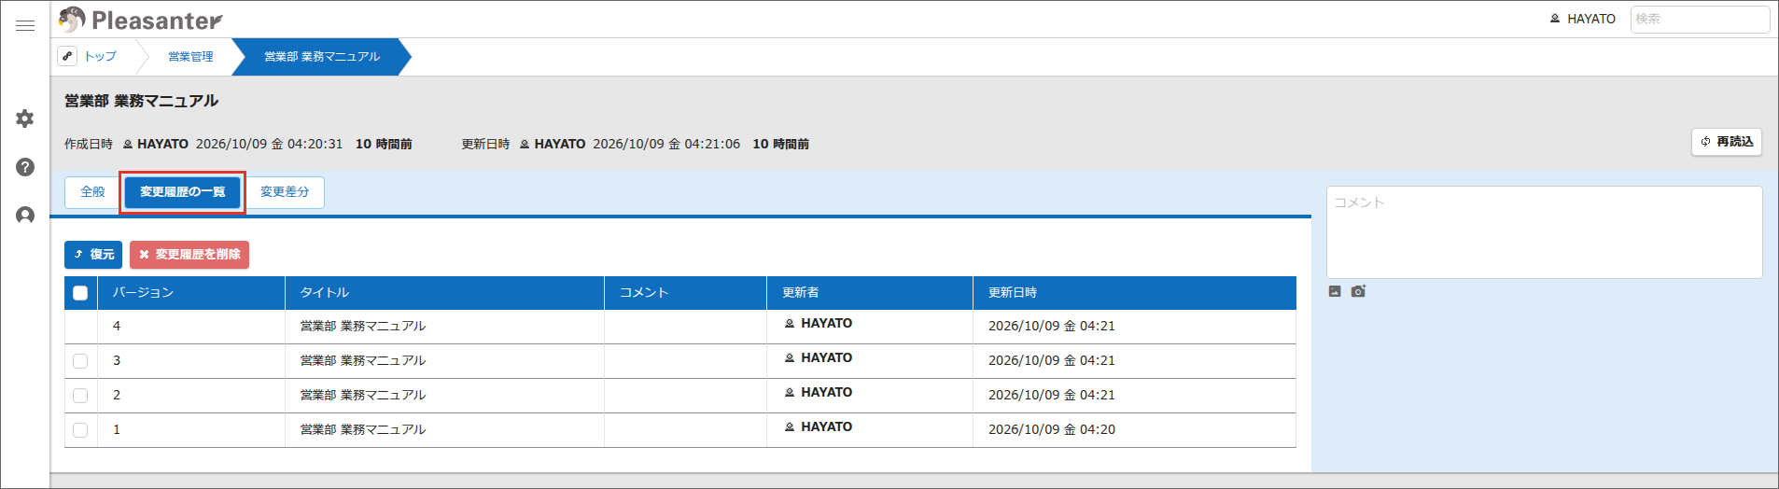Click the camera icon under comment box

pyautogui.click(x=1358, y=291)
